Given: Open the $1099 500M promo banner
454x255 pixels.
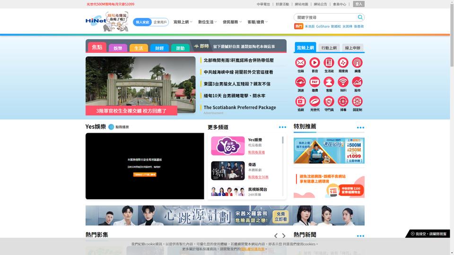Looking at the screenshot, I should pos(329,151).
